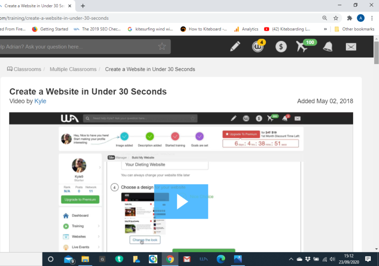Viewport: 379px width, 266px height.
Task: Open the circular blue-green arrows app on the taskbar
Action: click(x=153, y=259)
